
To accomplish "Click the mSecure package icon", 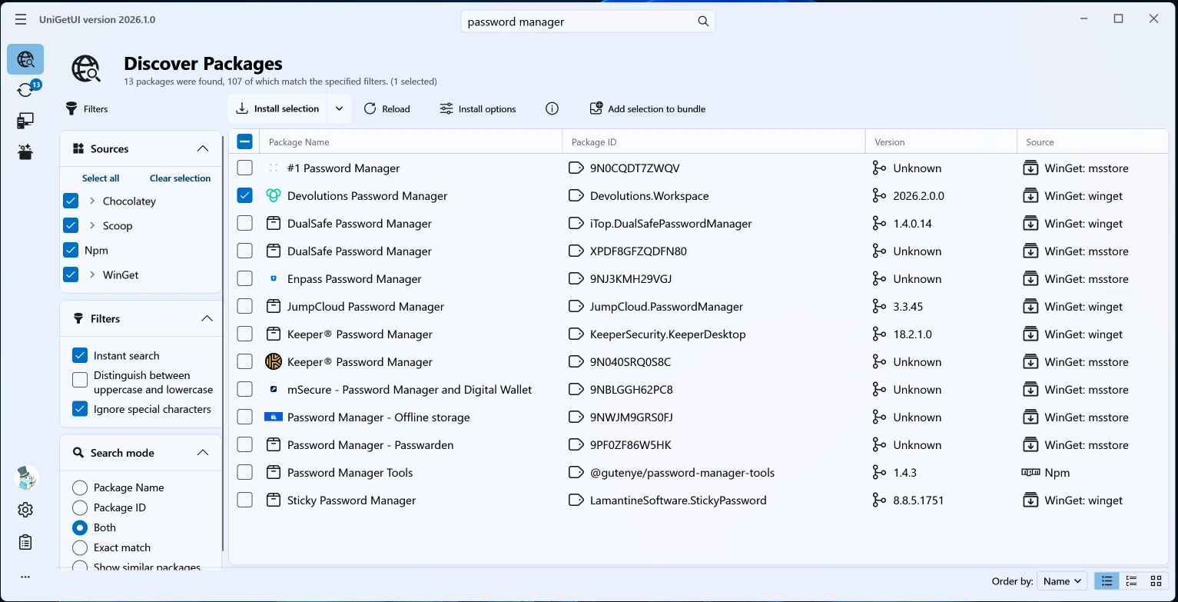I will 273,390.
